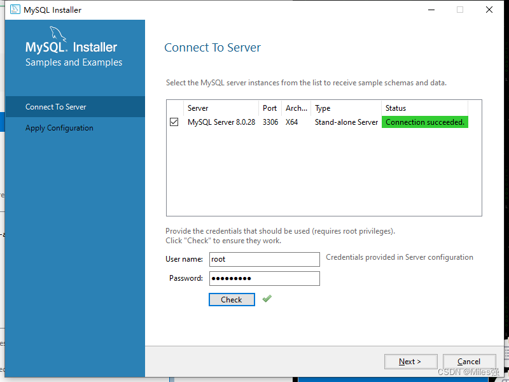Click the Check button
Screen dimensions: 509x382
pos(232,299)
